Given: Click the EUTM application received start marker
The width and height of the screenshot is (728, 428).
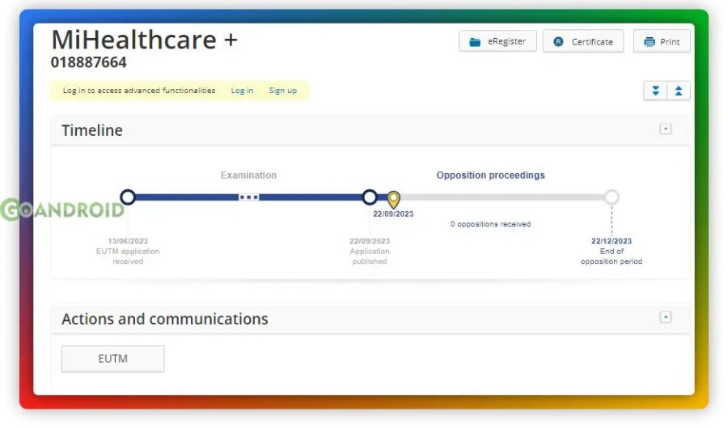Looking at the screenshot, I should pos(128,197).
